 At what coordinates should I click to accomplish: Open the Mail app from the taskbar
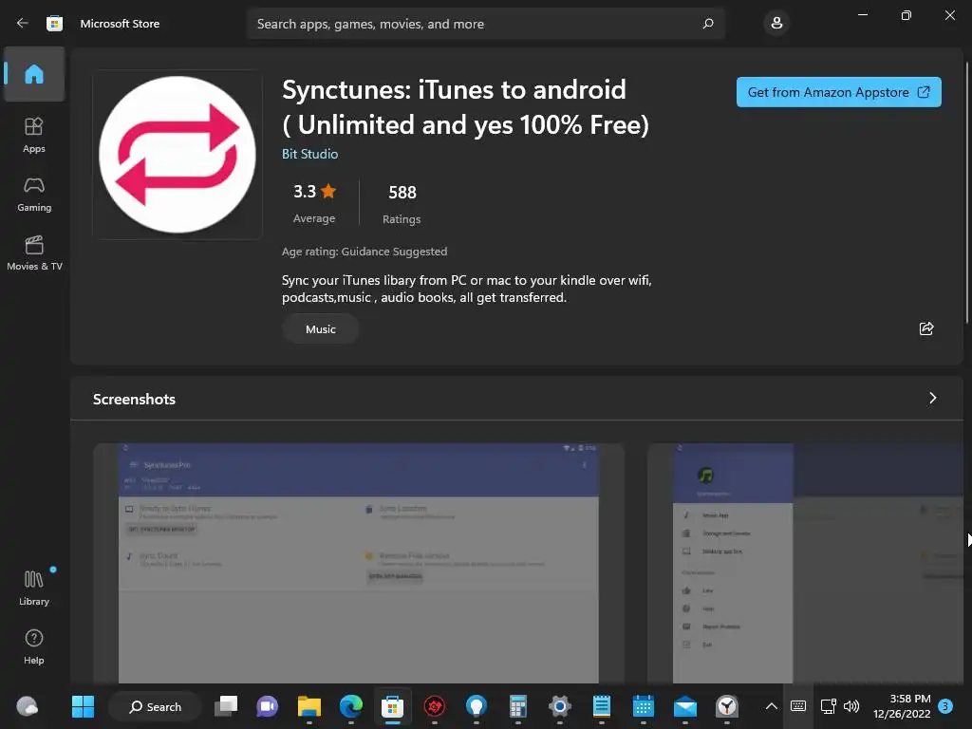pos(685,706)
